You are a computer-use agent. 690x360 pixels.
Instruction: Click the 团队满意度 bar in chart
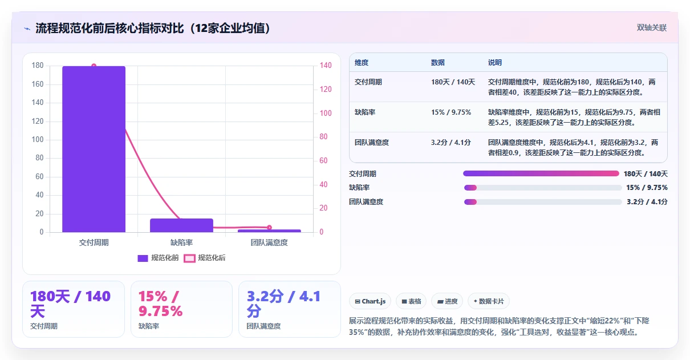coord(269,230)
